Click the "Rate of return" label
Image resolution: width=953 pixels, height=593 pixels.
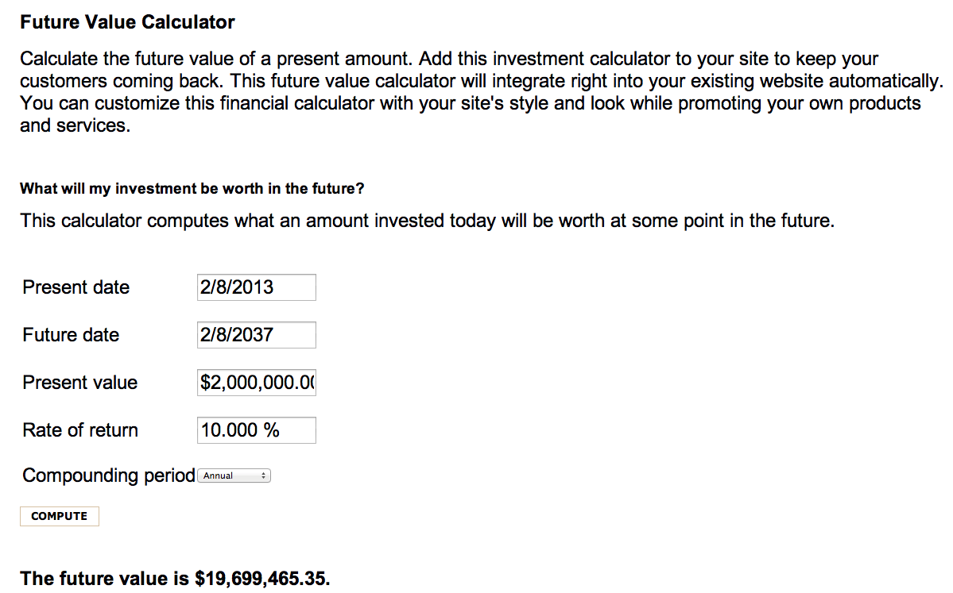point(80,430)
